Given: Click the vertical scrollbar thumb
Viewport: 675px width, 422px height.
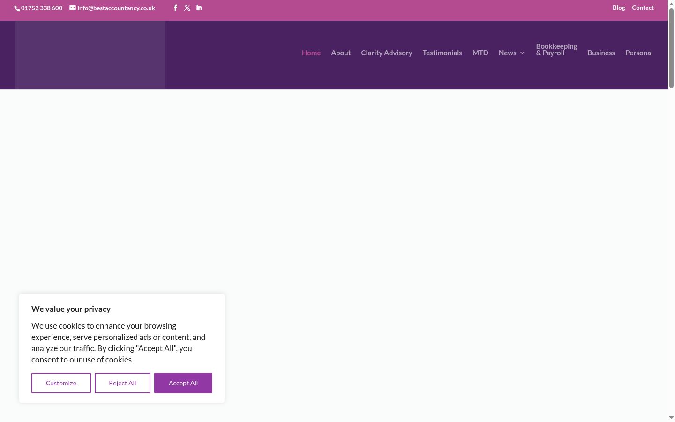Looking at the screenshot, I should (671, 48).
